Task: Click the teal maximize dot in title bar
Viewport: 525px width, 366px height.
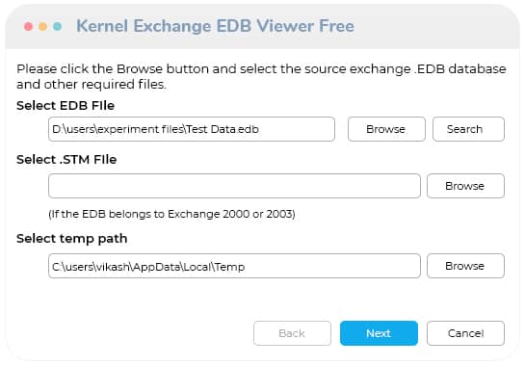Action: [57, 26]
